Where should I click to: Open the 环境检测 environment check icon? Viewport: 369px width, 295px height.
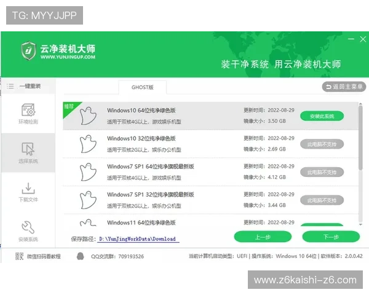28,109
